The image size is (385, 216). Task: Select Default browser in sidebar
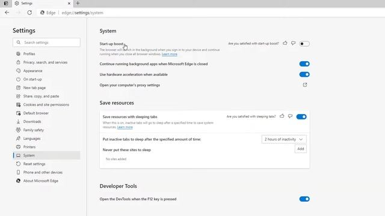(46, 113)
